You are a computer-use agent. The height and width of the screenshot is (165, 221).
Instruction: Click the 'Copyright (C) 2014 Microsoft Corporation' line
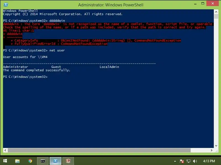[x=63, y=14]
